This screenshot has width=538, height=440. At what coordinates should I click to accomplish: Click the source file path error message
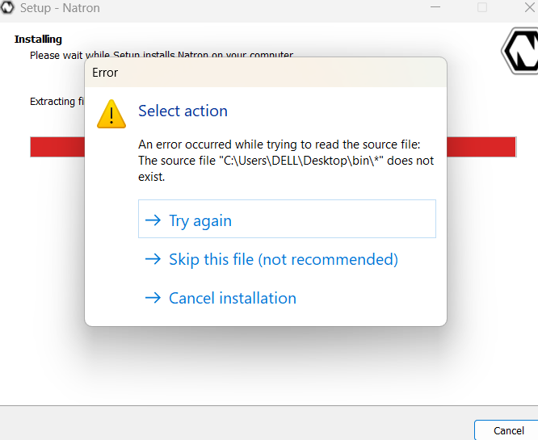pyautogui.click(x=286, y=161)
